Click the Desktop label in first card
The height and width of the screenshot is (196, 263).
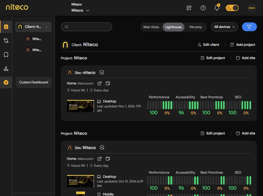[x=109, y=101]
